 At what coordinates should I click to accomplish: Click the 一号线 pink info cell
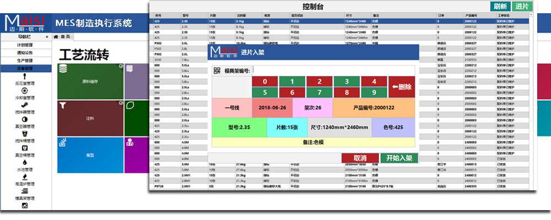232,108
